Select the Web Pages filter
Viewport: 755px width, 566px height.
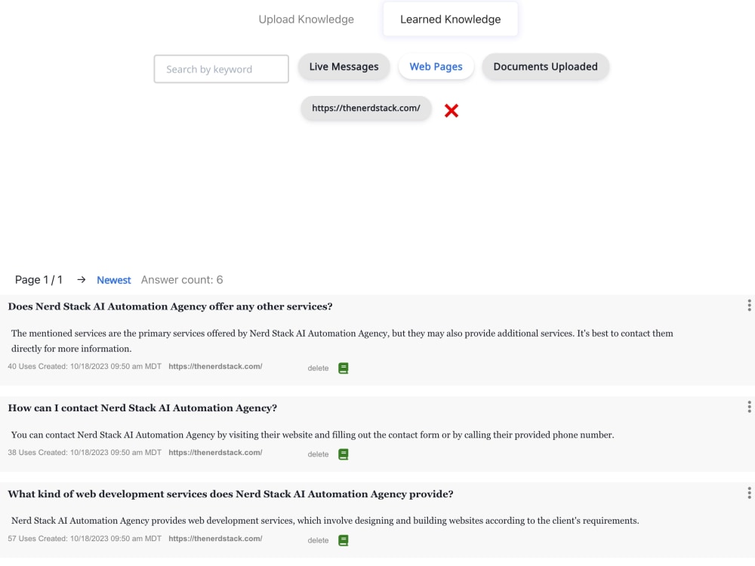[x=436, y=66]
